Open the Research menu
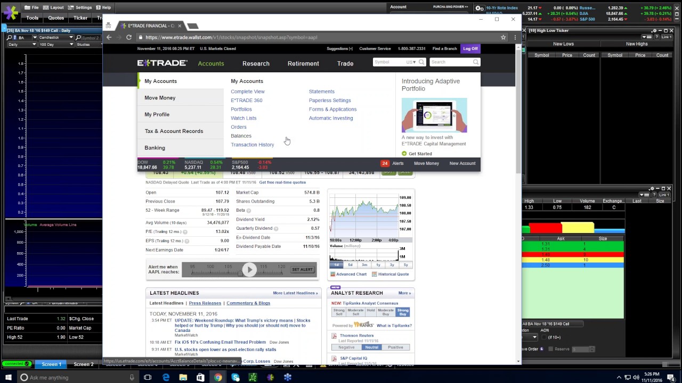 click(256, 63)
